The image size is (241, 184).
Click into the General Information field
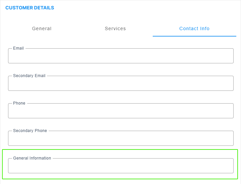[121, 166]
